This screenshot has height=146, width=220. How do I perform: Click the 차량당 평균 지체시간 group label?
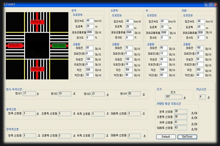click(x=169, y=104)
